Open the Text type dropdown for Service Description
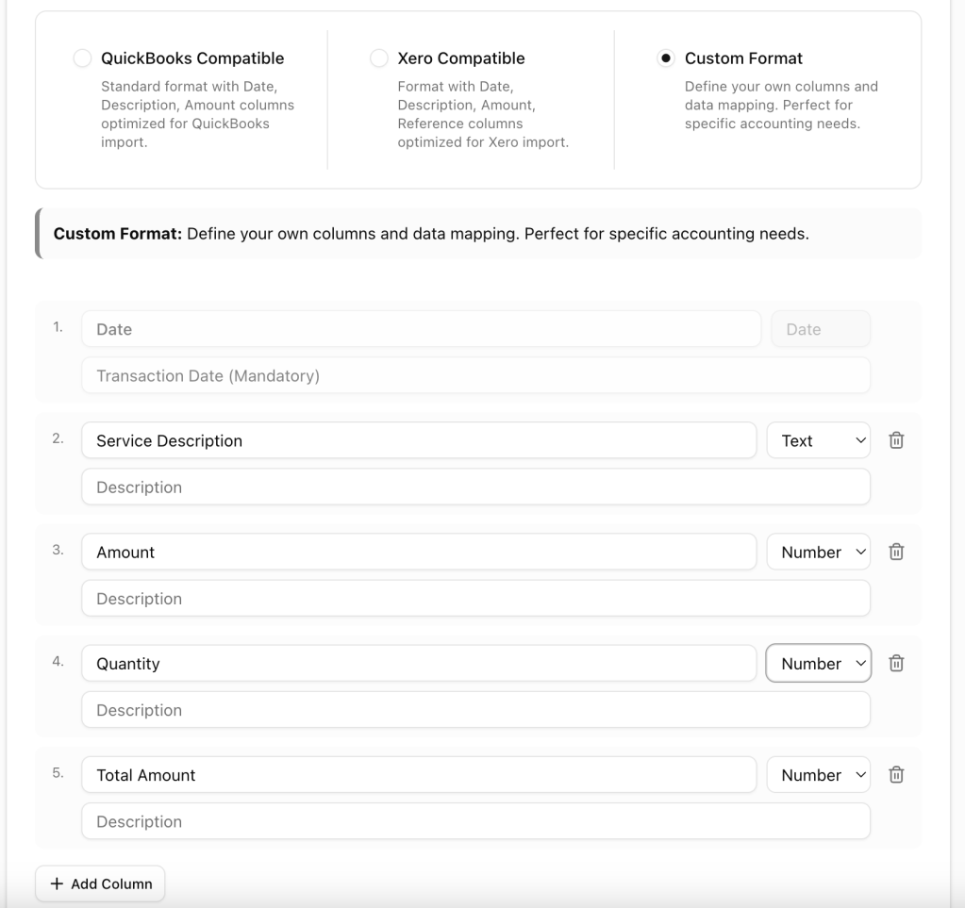This screenshot has height=908, width=965. [818, 440]
